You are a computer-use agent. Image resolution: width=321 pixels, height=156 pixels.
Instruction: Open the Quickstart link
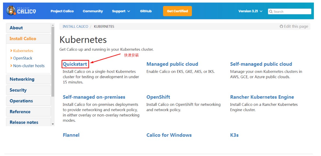75,64
